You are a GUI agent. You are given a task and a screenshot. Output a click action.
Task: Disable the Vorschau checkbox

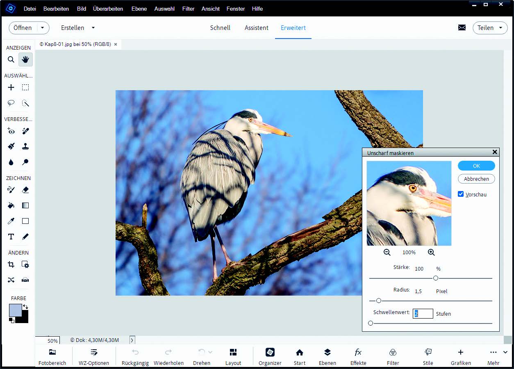coord(460,194)
